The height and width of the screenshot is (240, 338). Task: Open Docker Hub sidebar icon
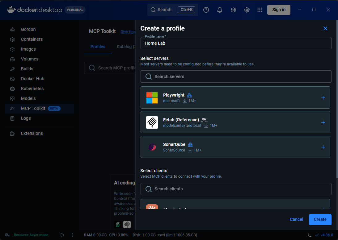12,79
